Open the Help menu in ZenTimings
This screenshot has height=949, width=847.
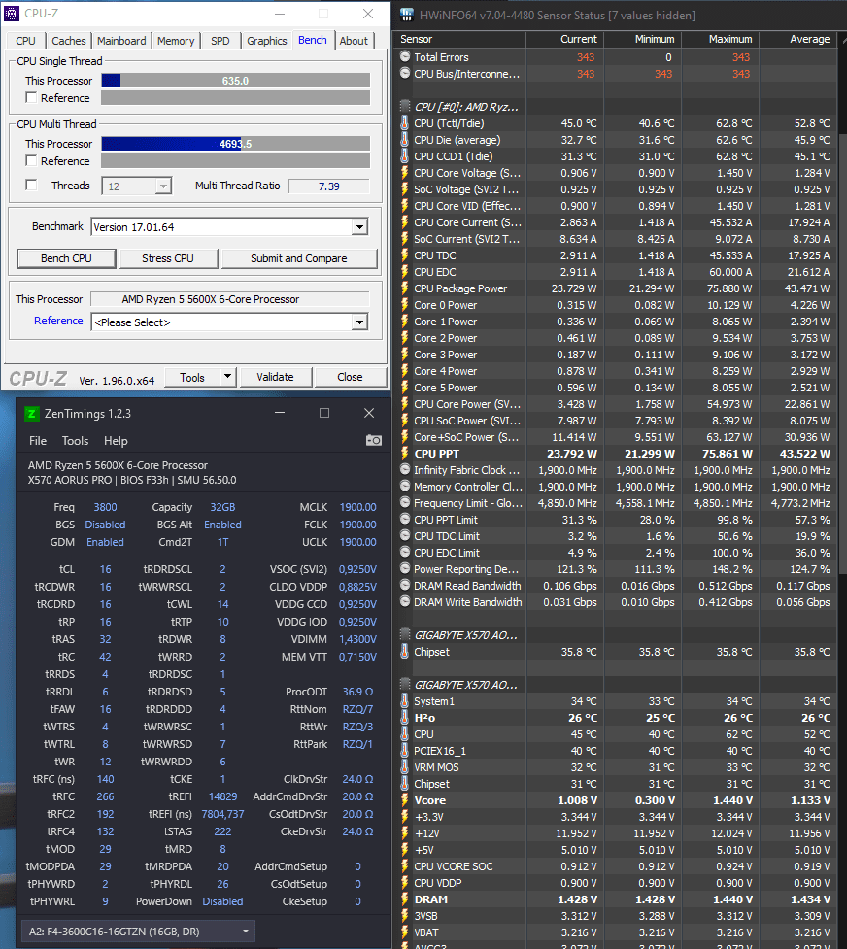tap(116, 441)
